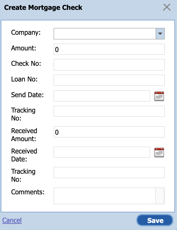
Task: Save the mortgage check
Action: point(155,220)
